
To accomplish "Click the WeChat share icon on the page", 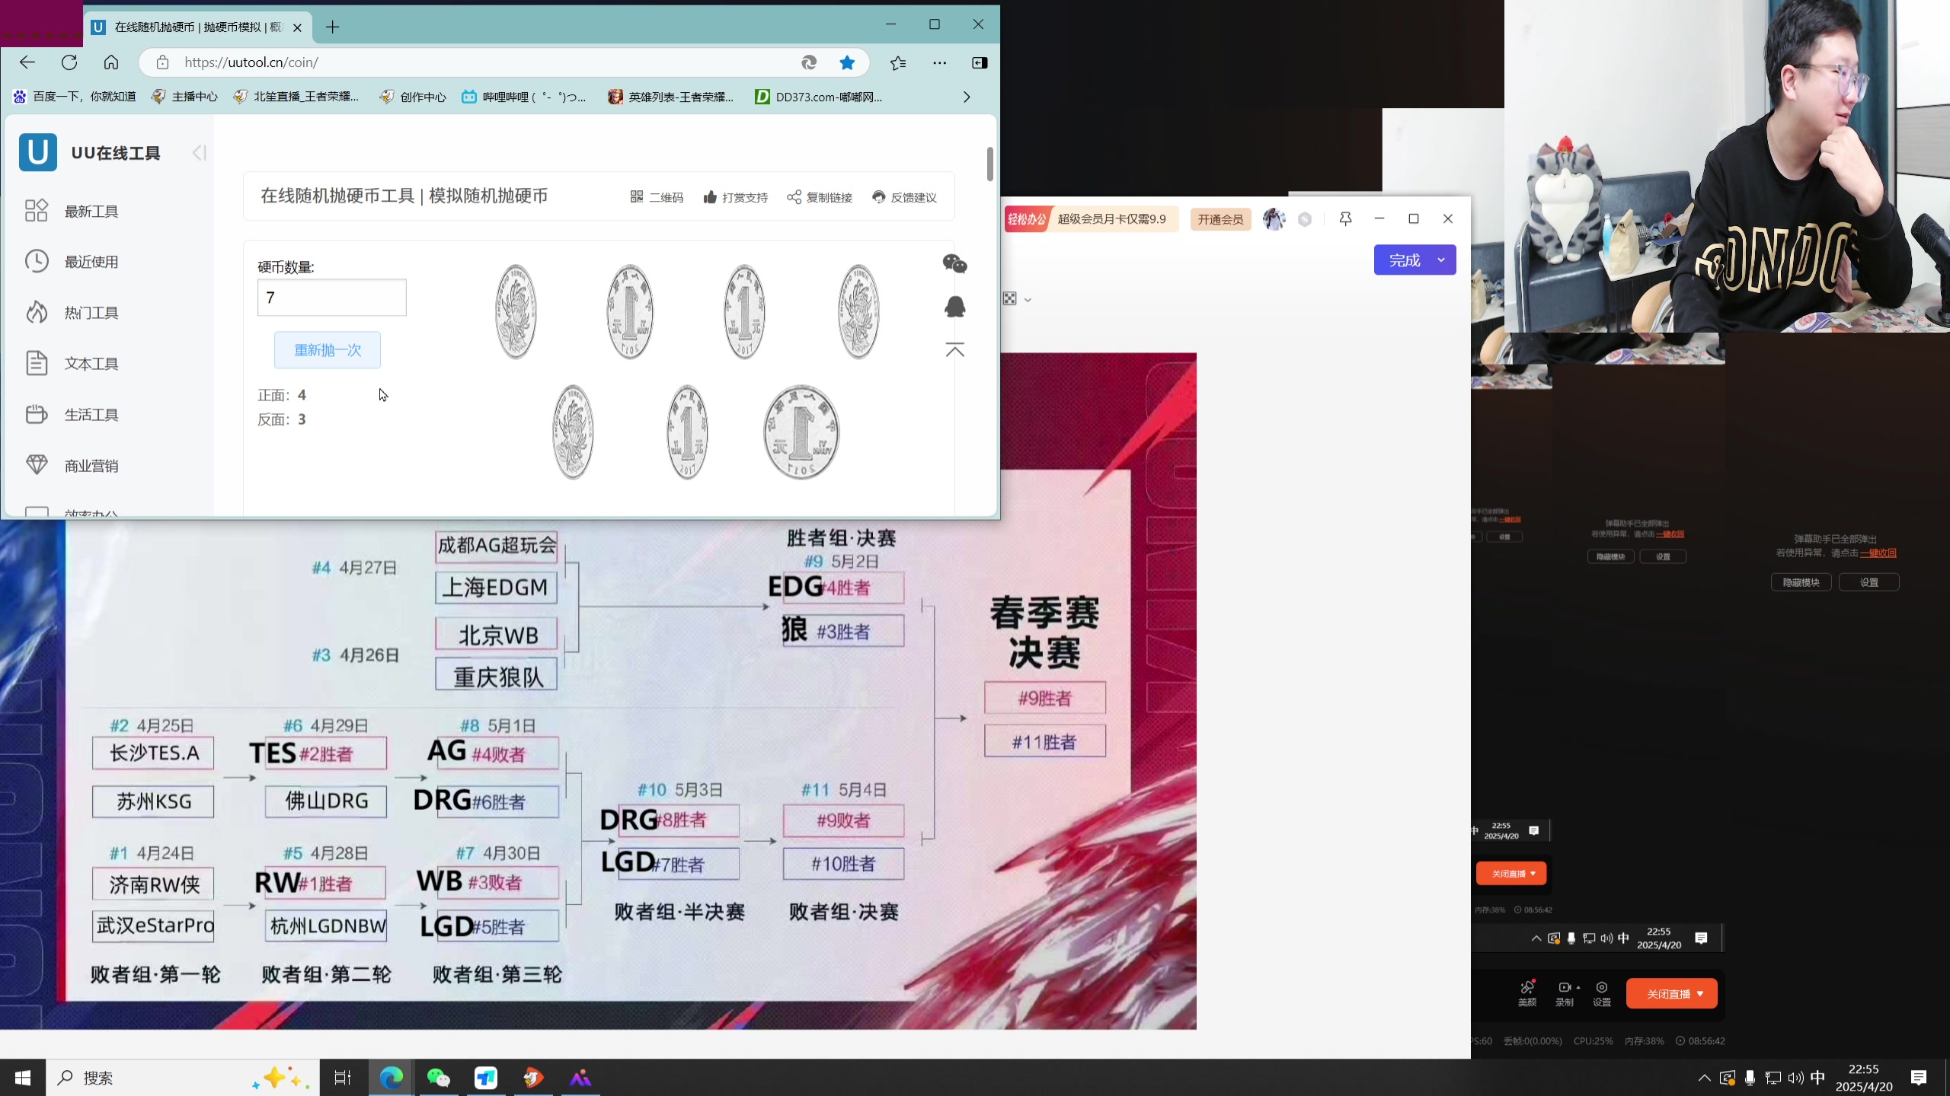I will point(954,264).
